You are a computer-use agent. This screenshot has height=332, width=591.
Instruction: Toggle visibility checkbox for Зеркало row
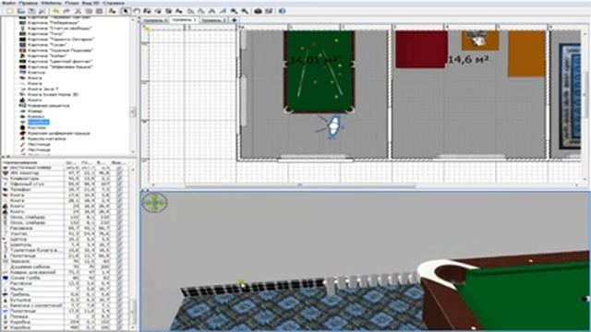[119, 262]
